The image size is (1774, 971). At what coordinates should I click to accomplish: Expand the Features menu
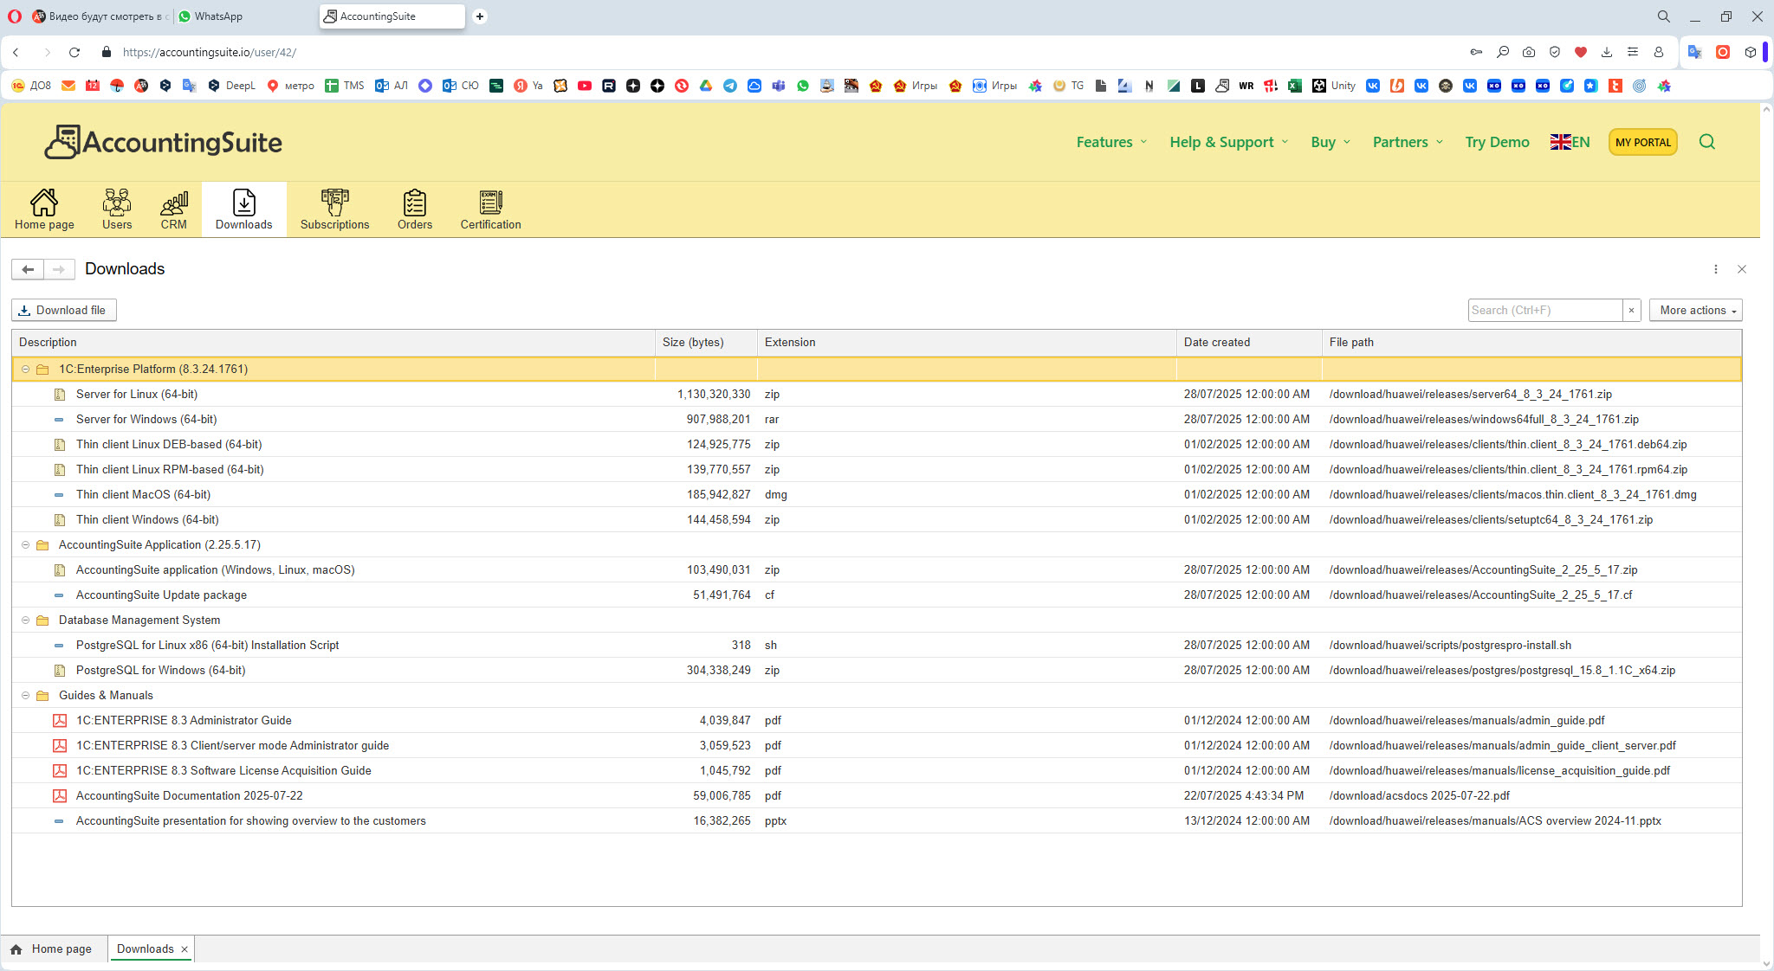(x=1111, y=142)
